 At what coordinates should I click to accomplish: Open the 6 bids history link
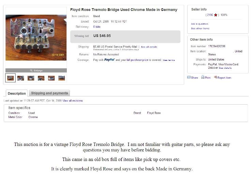tap(97, 27)
